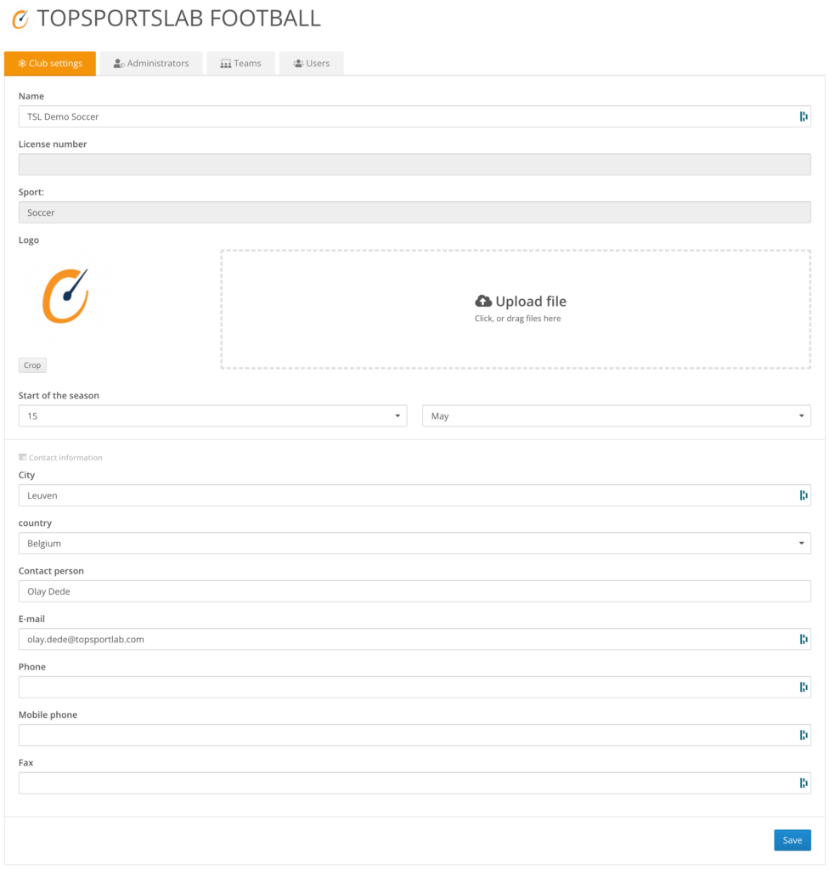Click the disabled License number field
The width and height of the screenshot is (829, 870).
(414, 164)
